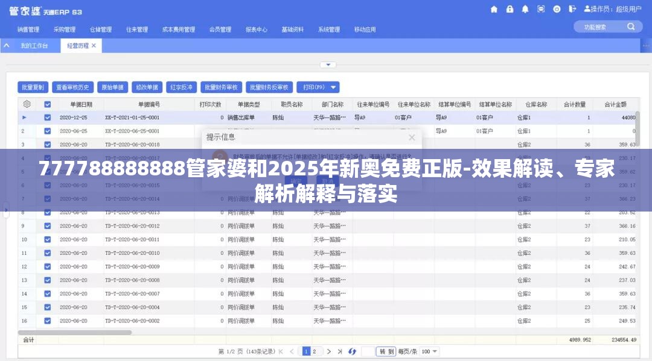Click the 批量财务反审核 button
The image size is (652, 361).
pos(269,87)
